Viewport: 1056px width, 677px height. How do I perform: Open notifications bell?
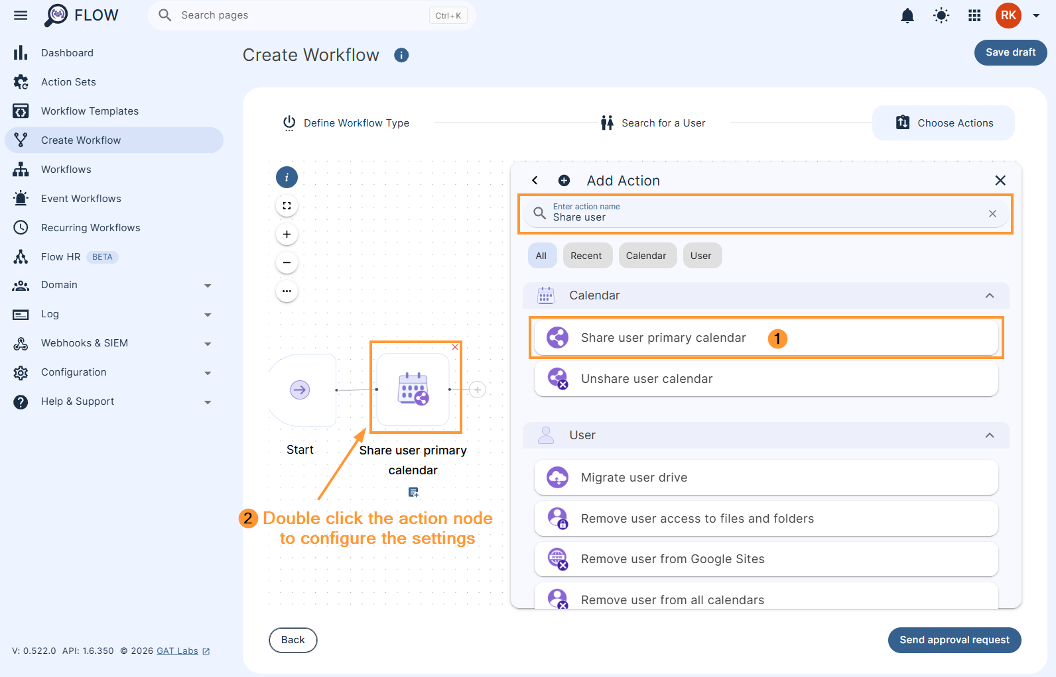click(907, 15)
